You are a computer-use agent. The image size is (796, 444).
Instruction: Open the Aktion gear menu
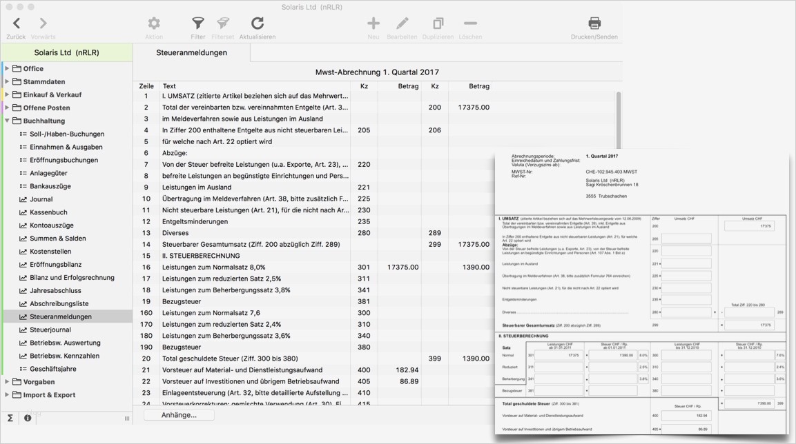pyautogui.click(x=154, y=23)
